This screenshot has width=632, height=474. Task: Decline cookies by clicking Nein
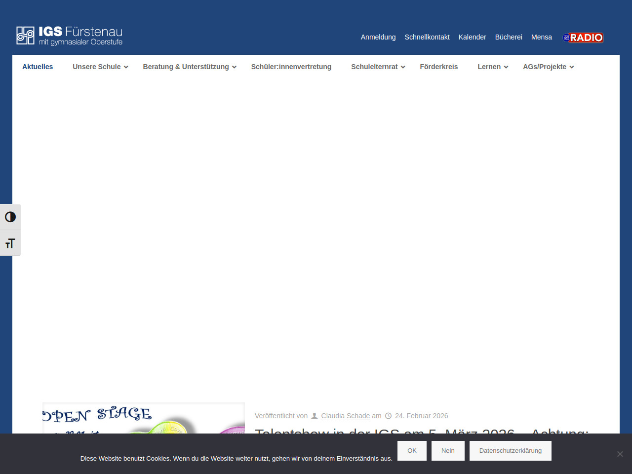click(x=448, y=451)
